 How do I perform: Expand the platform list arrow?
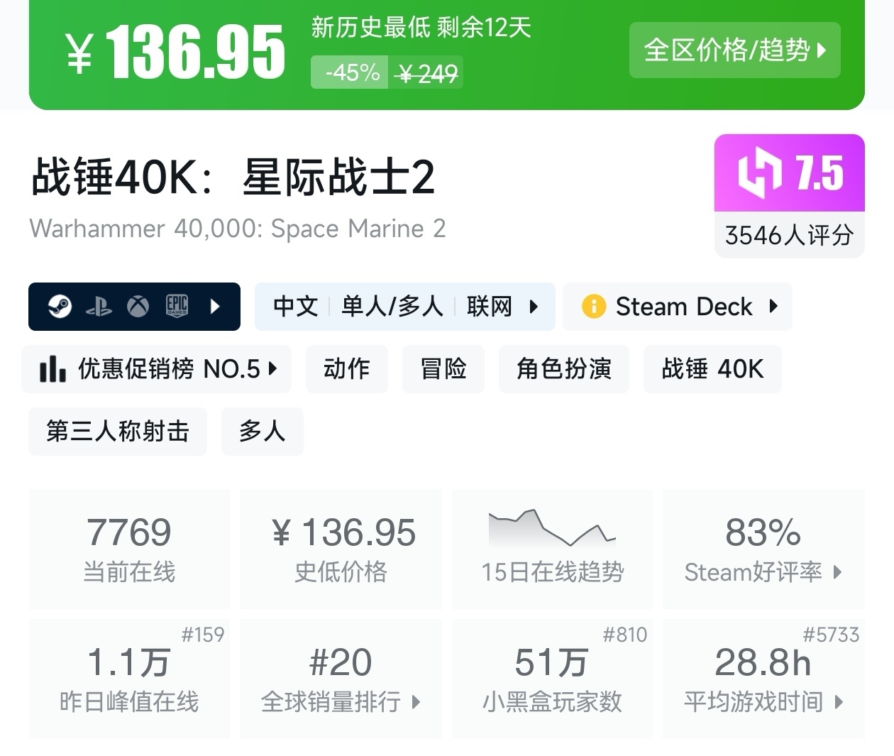click(x=216, y=307)
